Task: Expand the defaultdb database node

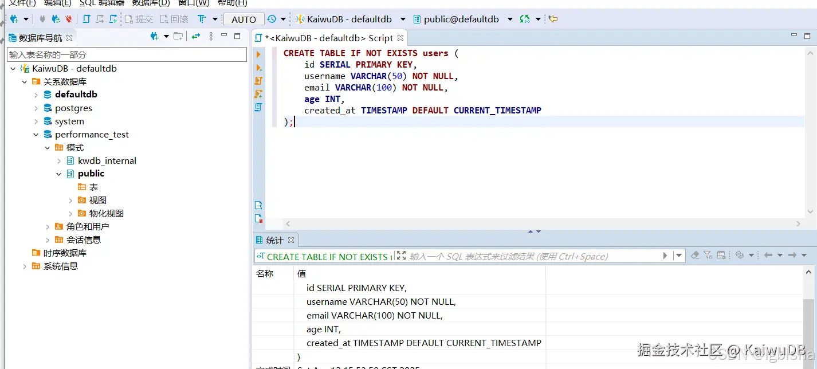Action: [36, 95]
